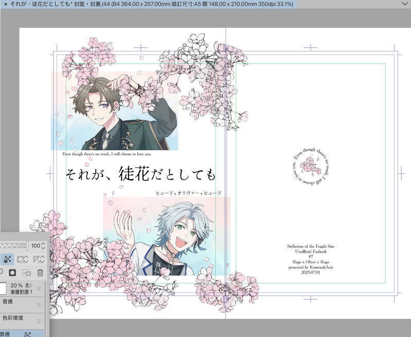Click the blue-haired character illustration

[x=167, y=236]
